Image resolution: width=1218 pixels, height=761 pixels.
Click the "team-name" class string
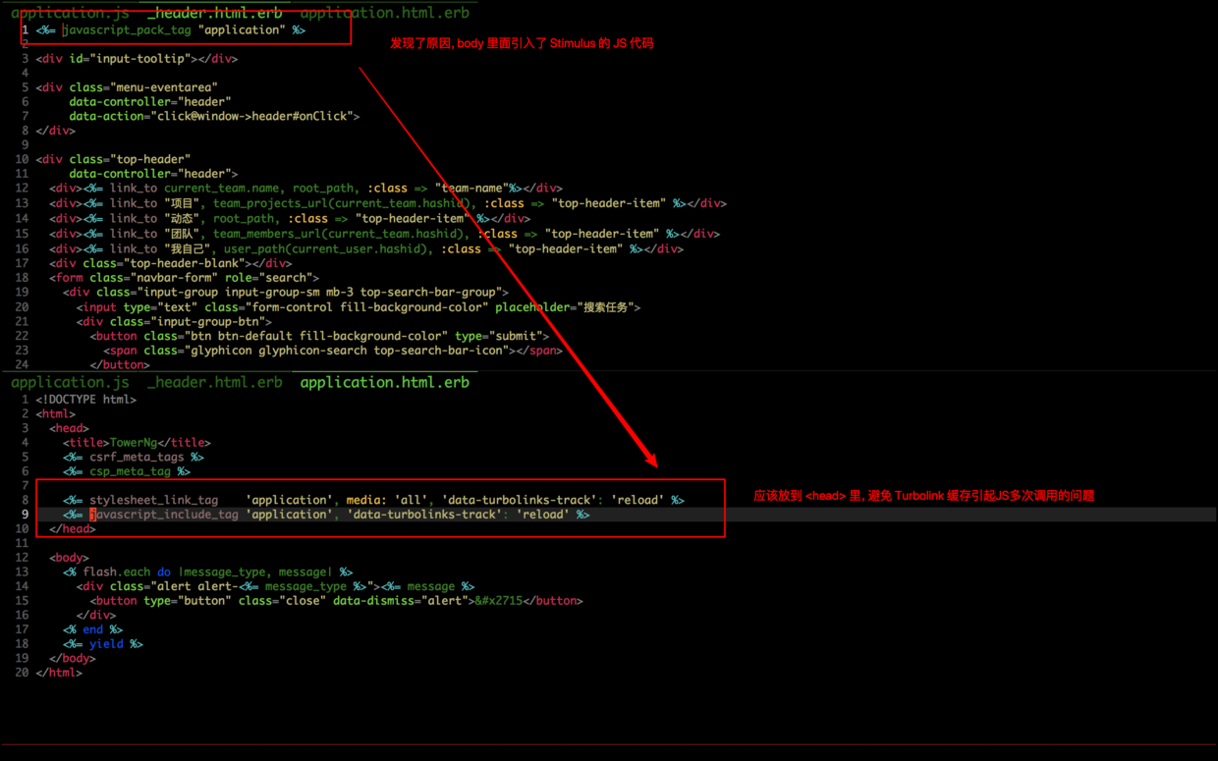point(471,188)
